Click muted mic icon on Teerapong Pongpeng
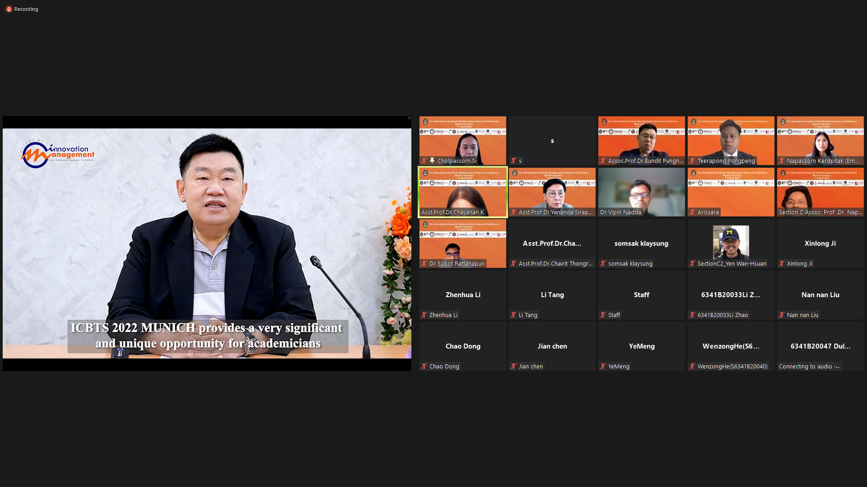Screen dimensions: 867x487 pyautogui.click(x=692, y=161)
